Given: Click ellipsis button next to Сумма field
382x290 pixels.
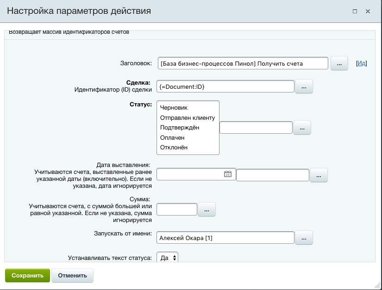Looking at the screenshot, I should coord(207,210).
